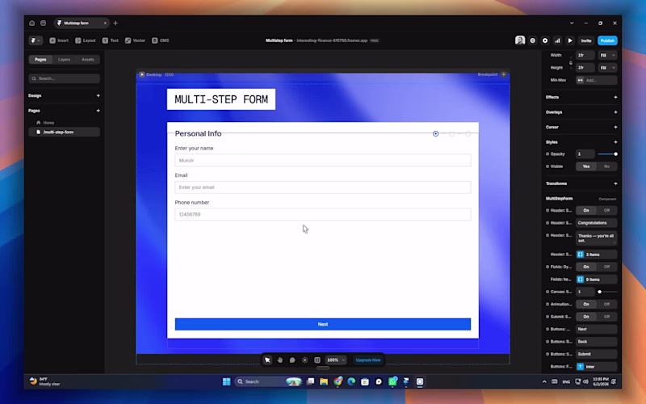The width and height of the screenshot is (646, 404).
Task: Select first step radio indicator in form
Action: point(435,133)
